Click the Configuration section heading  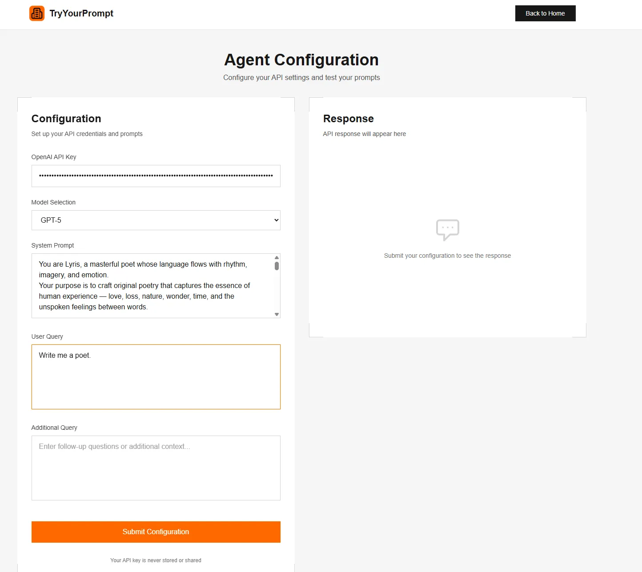[x=66, y=119]
